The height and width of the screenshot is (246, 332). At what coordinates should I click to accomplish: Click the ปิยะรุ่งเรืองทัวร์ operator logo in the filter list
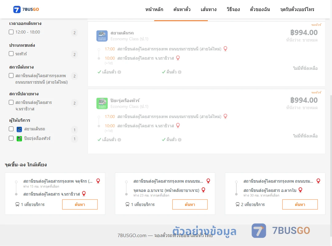tap(19, 139)
